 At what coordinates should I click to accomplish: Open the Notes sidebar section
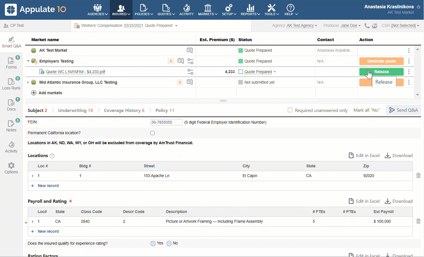point(11,126)
